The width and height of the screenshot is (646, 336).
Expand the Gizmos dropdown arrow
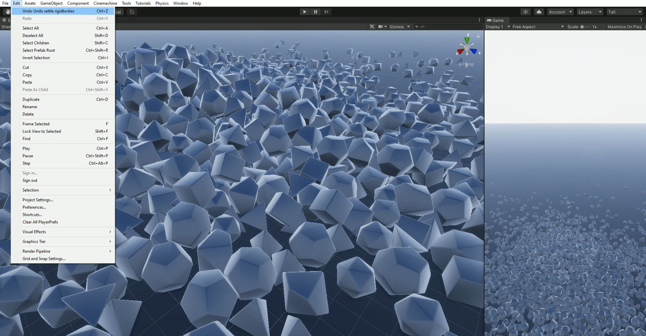pos(408,27)
